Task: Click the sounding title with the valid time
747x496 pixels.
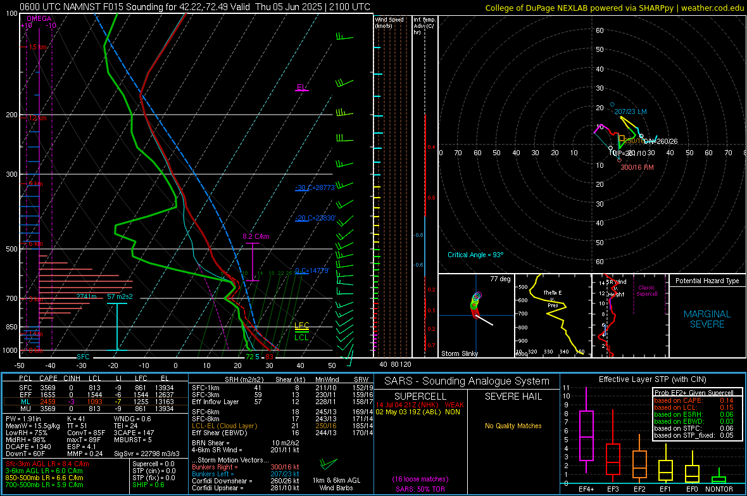Action: click(x=195, y=7)
